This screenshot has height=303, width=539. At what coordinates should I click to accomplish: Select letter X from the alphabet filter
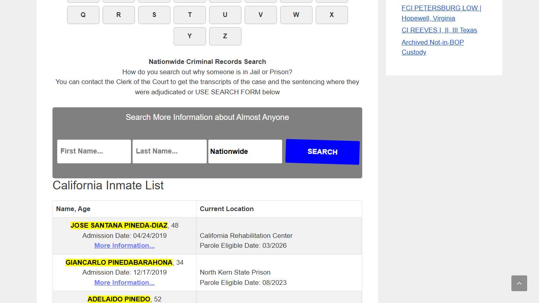(x=331, y=15)
